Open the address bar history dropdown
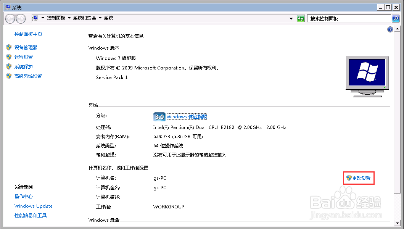The height and width of the screenshot is (229, 404). point(291,18)
